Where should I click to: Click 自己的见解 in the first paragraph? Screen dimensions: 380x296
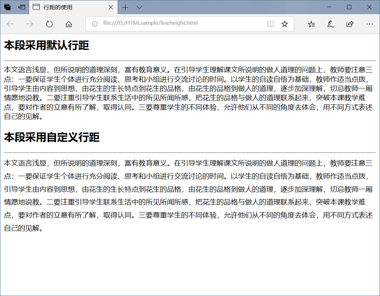click(22, 117)
